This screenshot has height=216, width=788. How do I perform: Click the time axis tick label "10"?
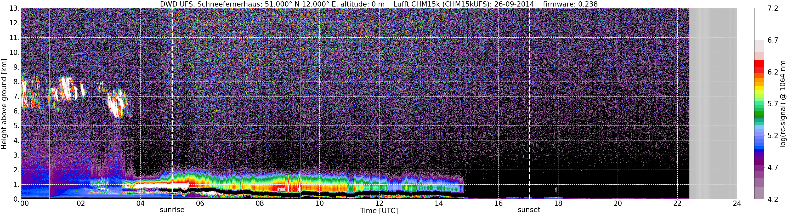point(319,203)
